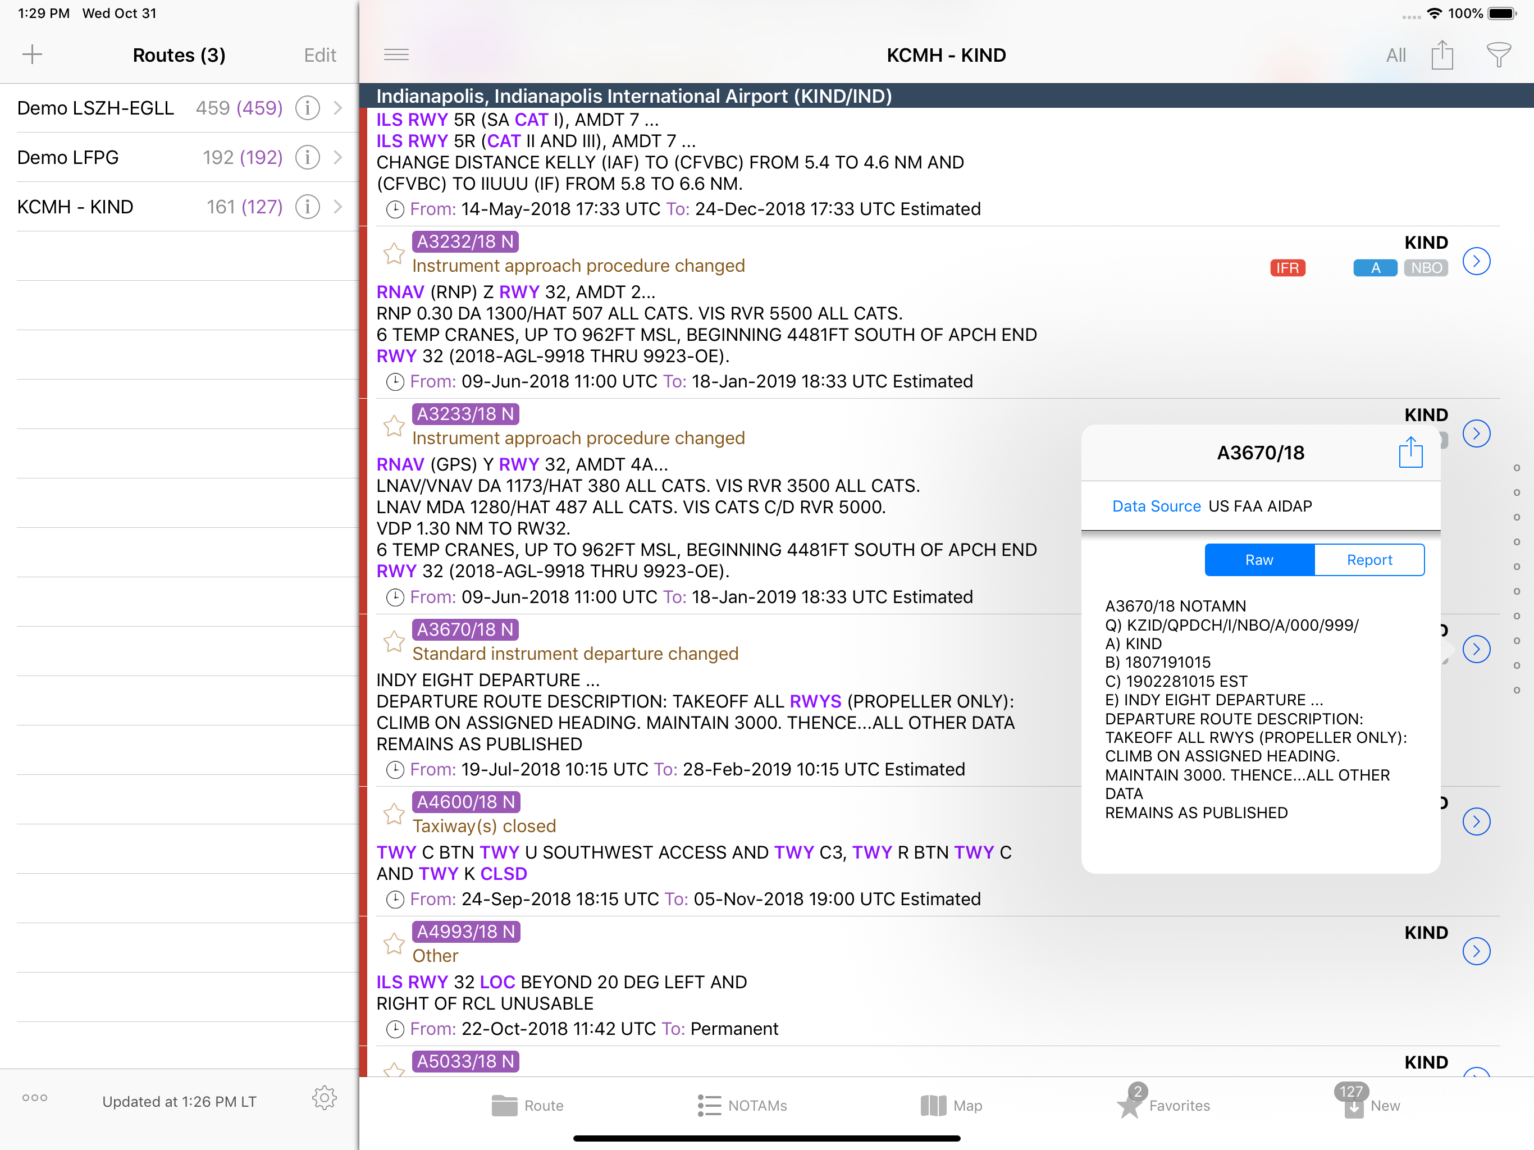Switch to the Map tab

click(951, 1105)
